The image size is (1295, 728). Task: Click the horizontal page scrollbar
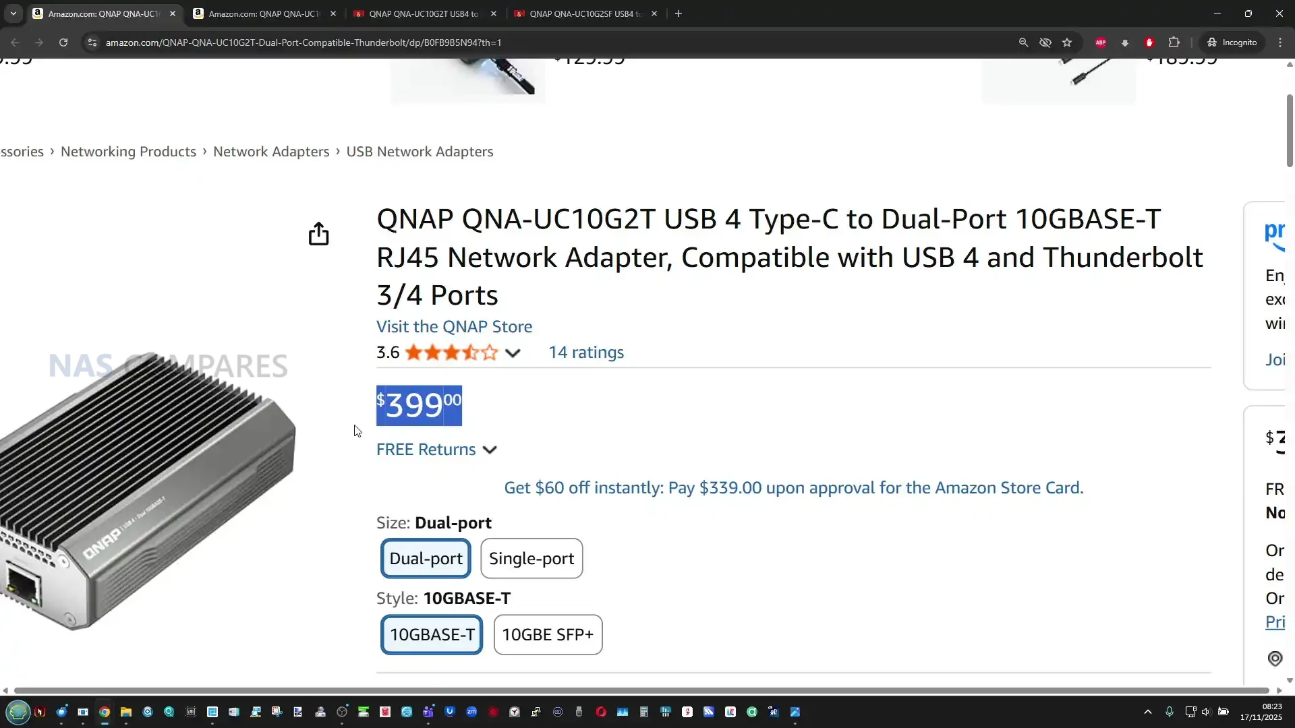(x=641, y=690)
